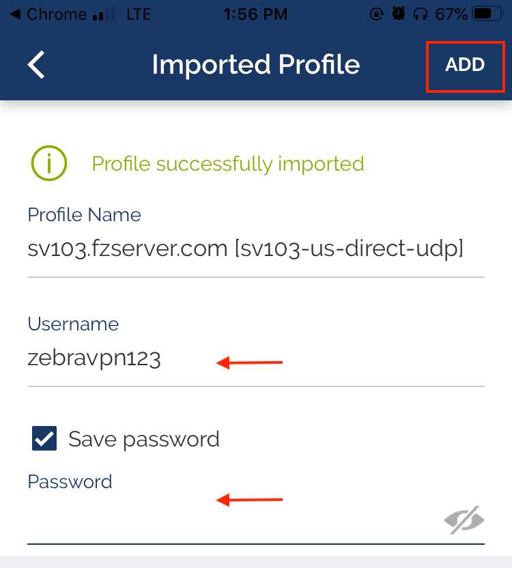Tap the alarm clock status icon
Image resolution: width=512 pixels, height=568 pixels.
tap(399, 14)
